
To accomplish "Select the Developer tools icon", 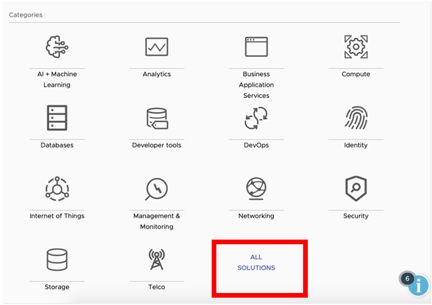I will pos(157,118).
